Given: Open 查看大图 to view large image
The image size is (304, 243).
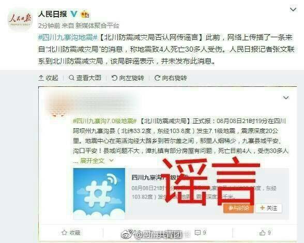Looking at the screenshot, I should click(85, 78).
